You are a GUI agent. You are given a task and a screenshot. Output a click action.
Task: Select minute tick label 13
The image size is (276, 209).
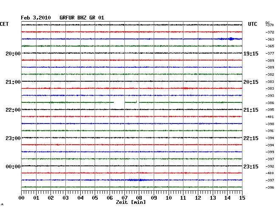[x=213, y=198]
